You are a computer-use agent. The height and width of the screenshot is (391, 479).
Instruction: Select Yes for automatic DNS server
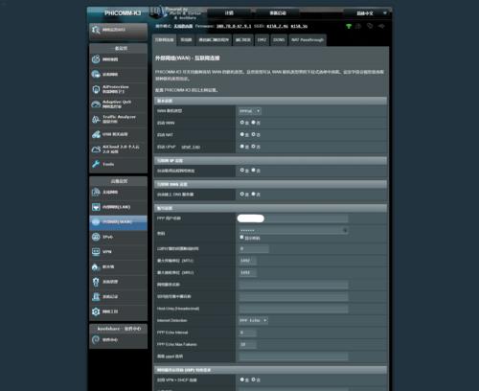pyautogui.click(x=242, y=194)
